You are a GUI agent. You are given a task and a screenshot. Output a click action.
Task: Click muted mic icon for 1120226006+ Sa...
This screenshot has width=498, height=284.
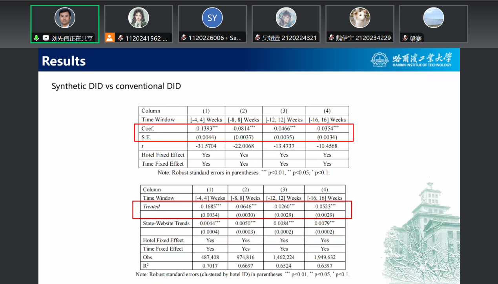(184, 38)
